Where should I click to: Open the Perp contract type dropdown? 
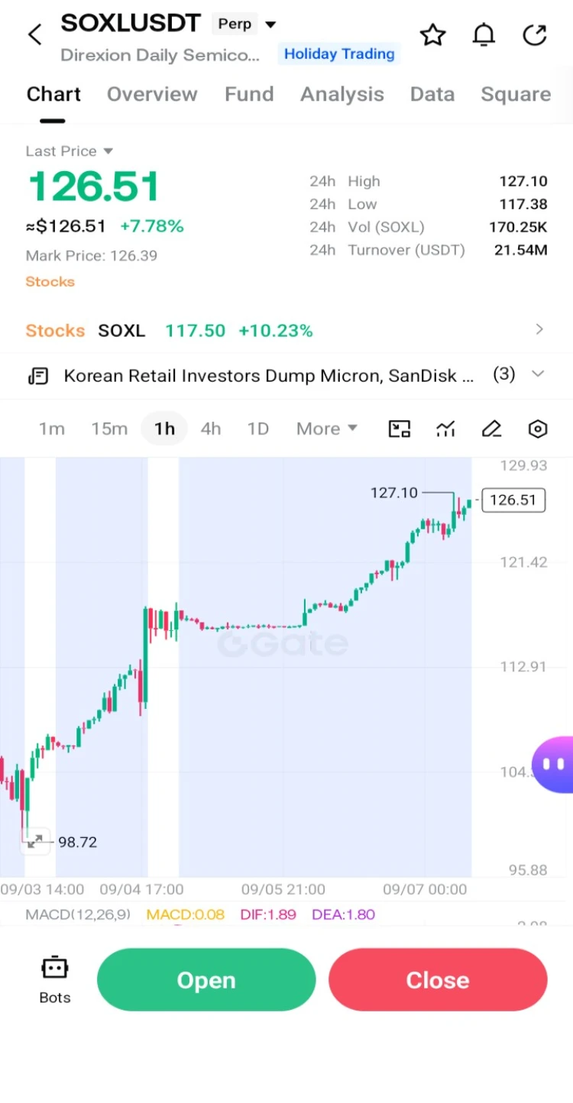click(x=244, y=24)
